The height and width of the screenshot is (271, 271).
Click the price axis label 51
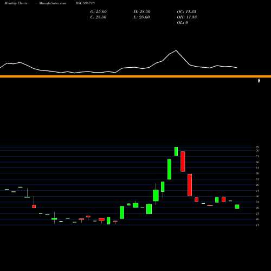tap(257, 179)
